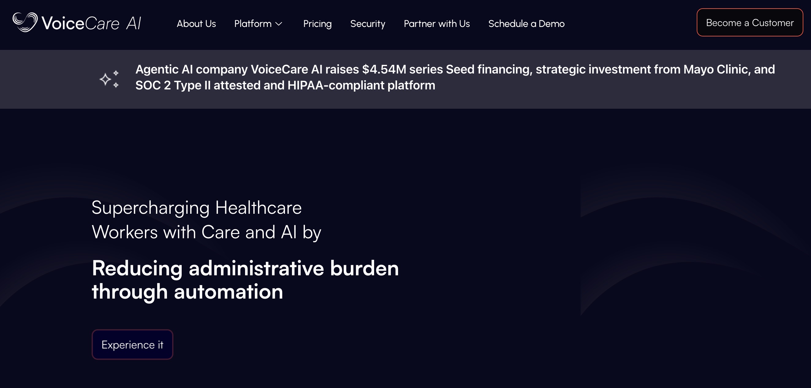Click the Schedule a Demo link
The height and width of the screenshot is (388, 811).
[x=526, y=24]
